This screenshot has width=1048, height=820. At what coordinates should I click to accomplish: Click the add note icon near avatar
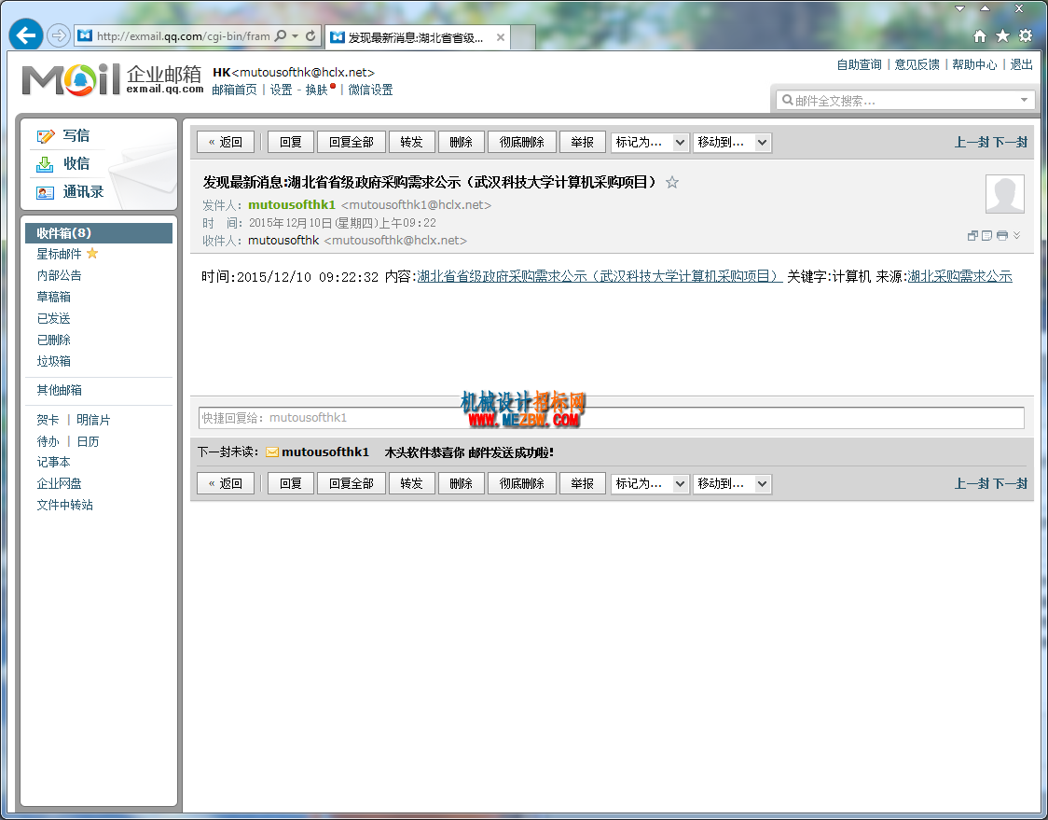pos(986,235)
